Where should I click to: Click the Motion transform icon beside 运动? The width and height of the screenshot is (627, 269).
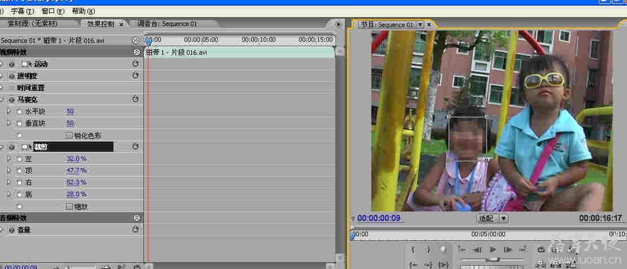point(27,64)
